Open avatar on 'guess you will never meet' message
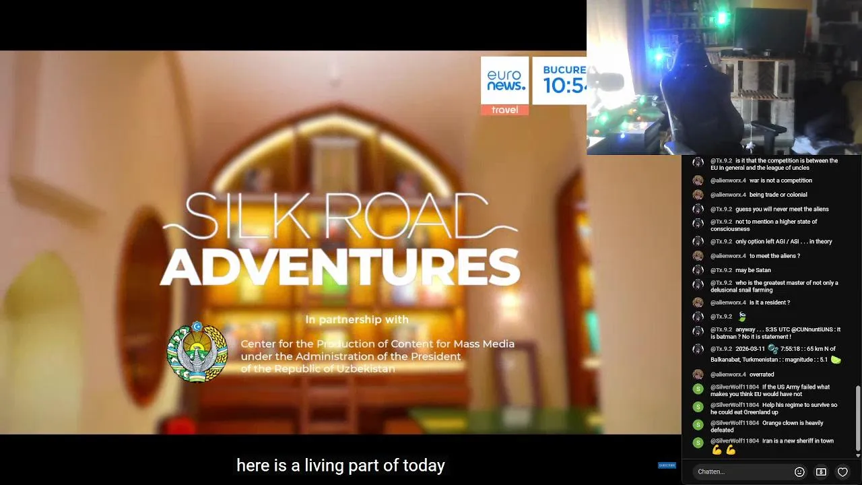The width and height of the screenshot is (862, 485). coord(698,209)
